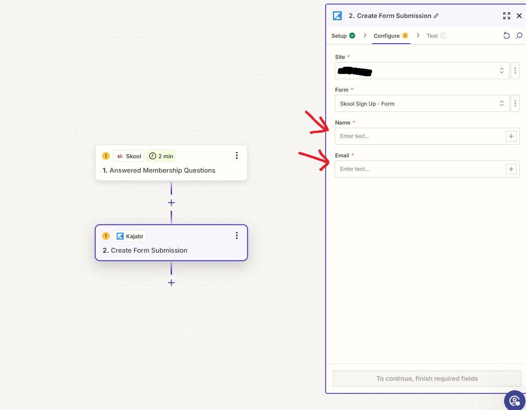Click the refresh fields icon

(507, 36)
